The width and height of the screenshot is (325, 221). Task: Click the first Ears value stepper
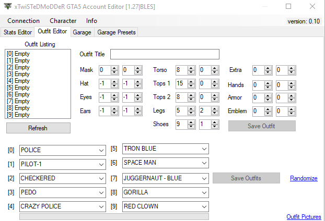point(109,111)
